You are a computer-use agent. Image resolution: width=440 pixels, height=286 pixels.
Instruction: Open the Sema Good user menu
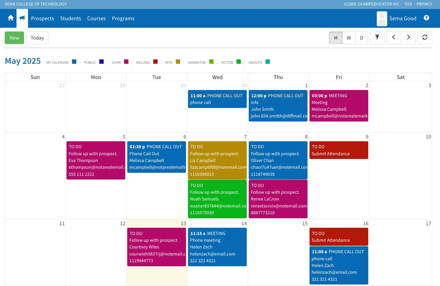[x=402, y=18]
